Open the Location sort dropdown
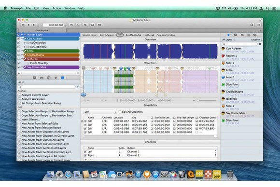 point(256,40)
